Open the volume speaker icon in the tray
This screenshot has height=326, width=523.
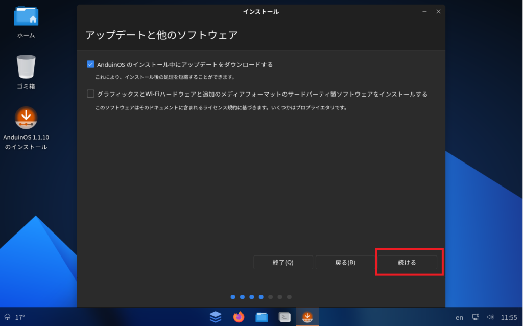[490, 317]
